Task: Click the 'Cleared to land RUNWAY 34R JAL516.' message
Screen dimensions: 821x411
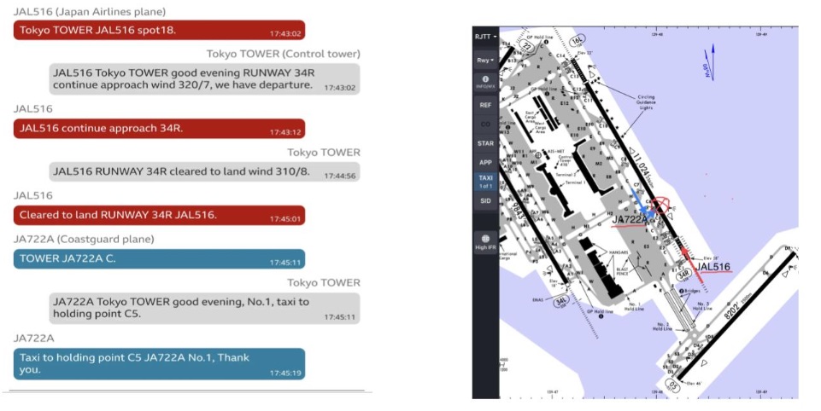Action: click(159, 216)
